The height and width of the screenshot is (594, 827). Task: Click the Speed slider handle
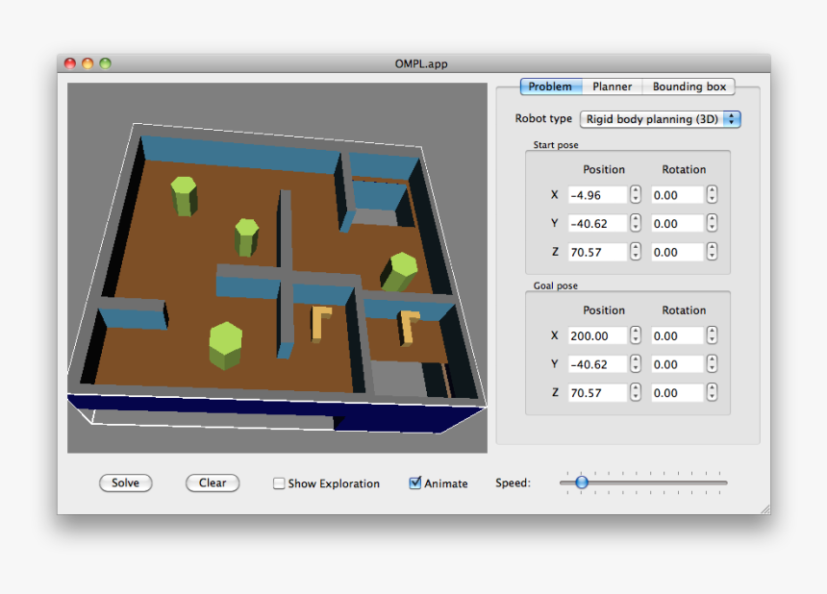(x=581, y=483)
